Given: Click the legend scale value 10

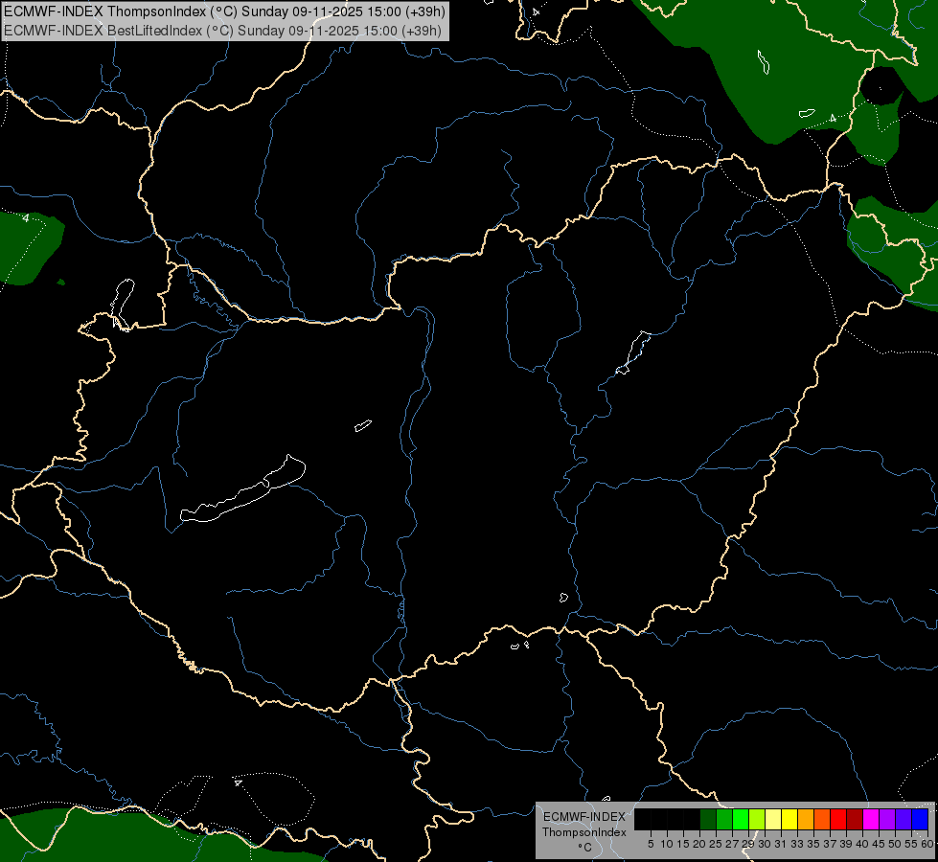Looking at the screenshot, I should pos(667,844).
